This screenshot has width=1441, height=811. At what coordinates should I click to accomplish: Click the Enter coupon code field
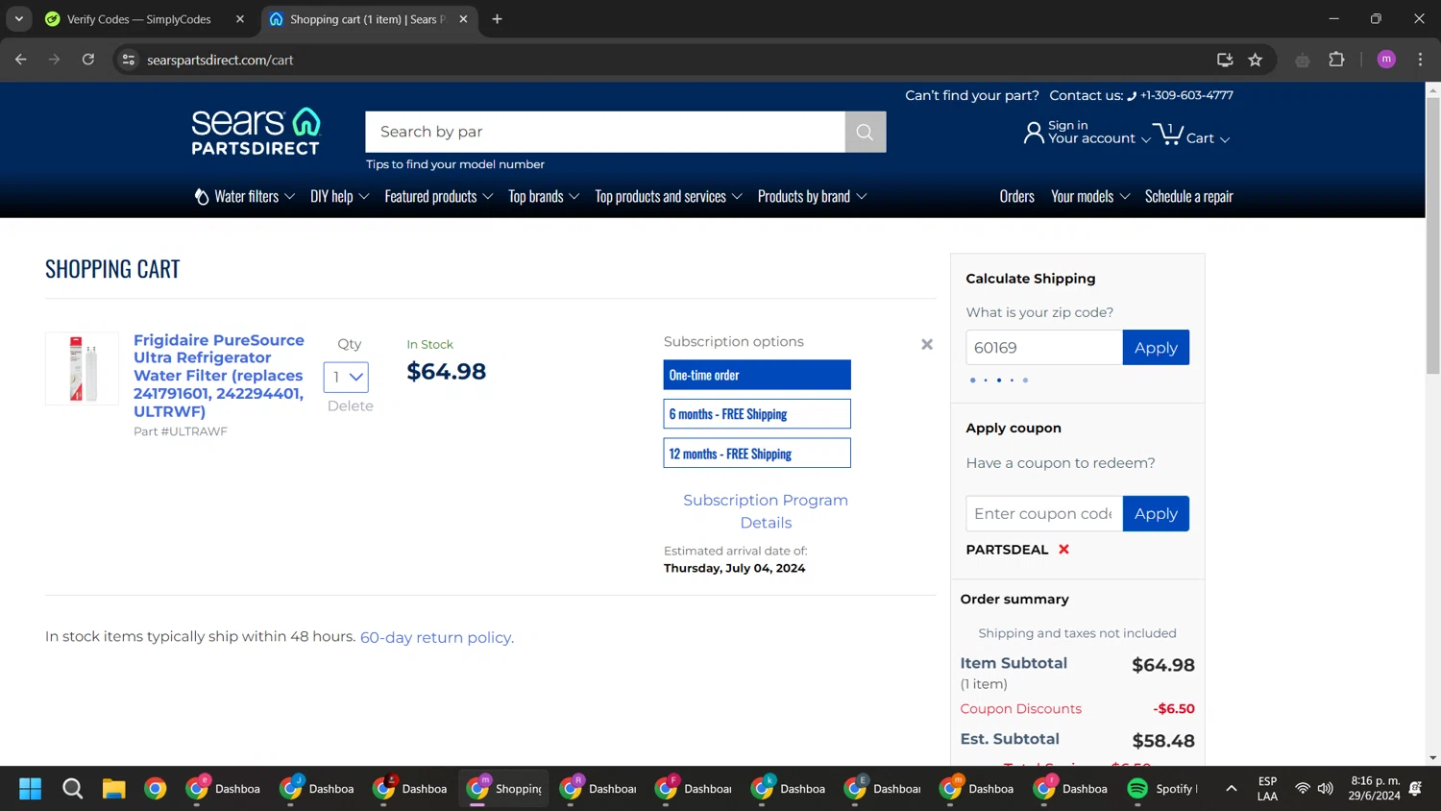1044,514
